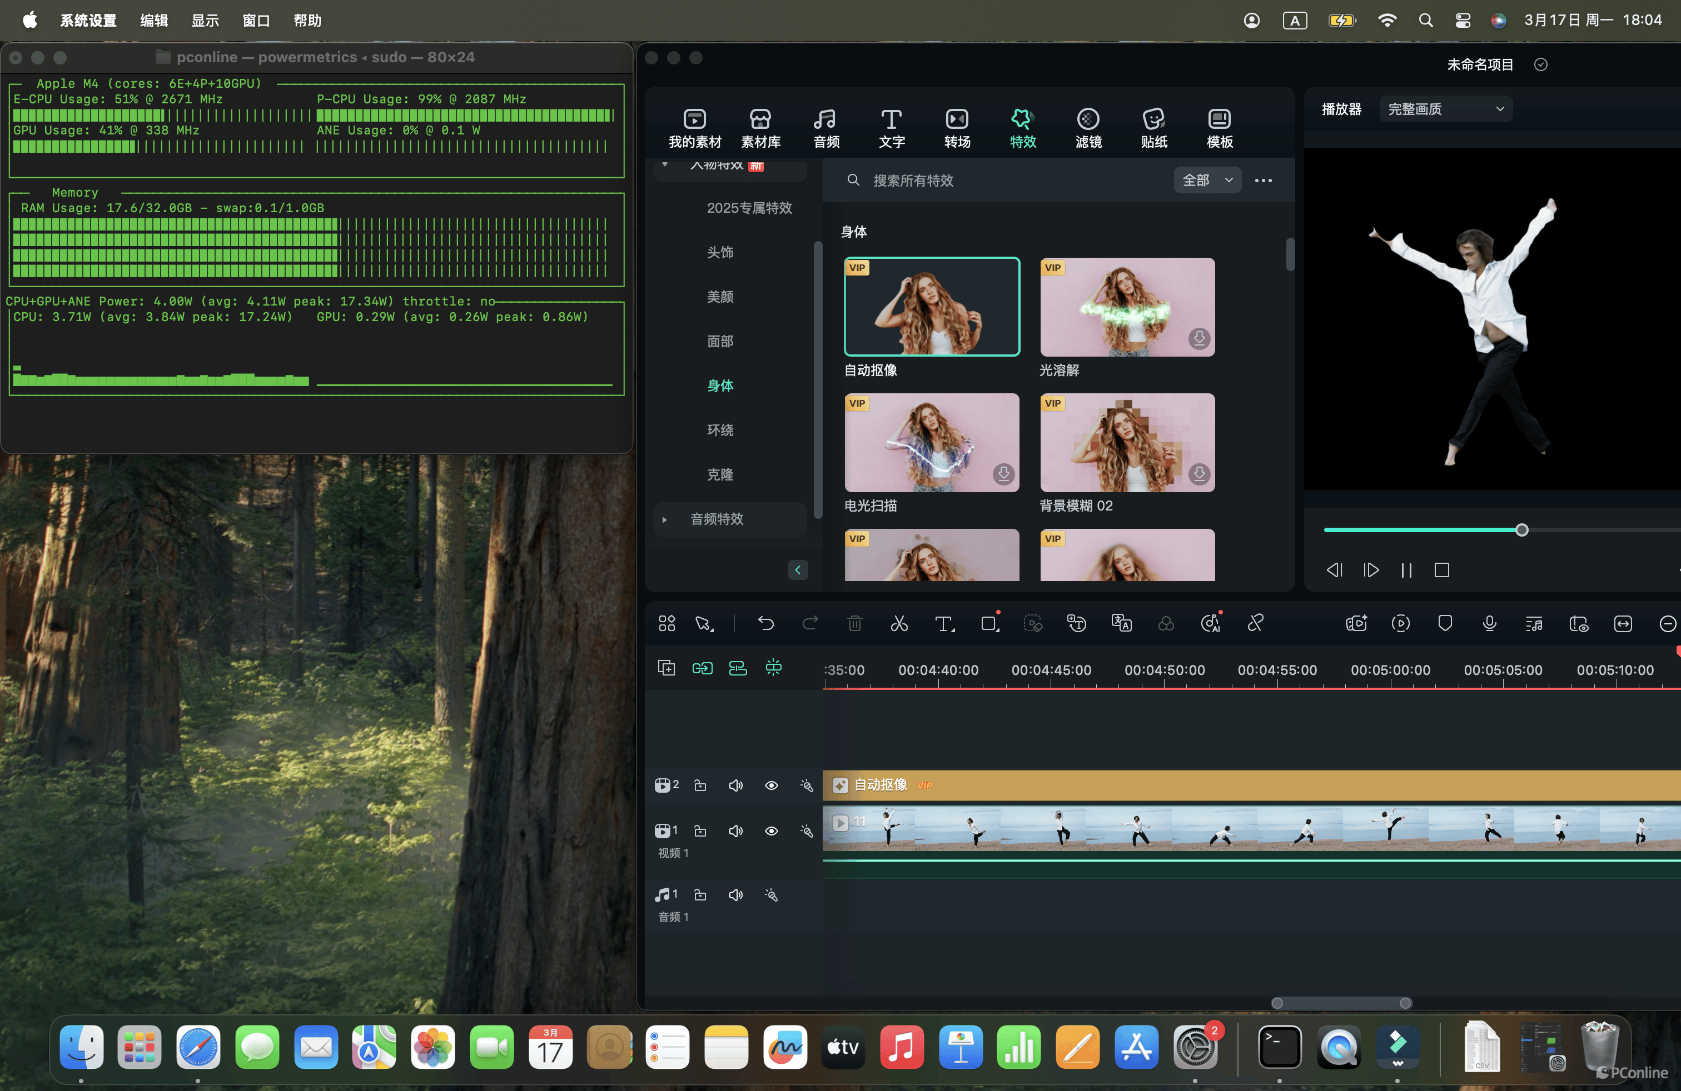Pause playback in the player
This screenshot has height=1091, width=1681.
tap(1405, 570)
